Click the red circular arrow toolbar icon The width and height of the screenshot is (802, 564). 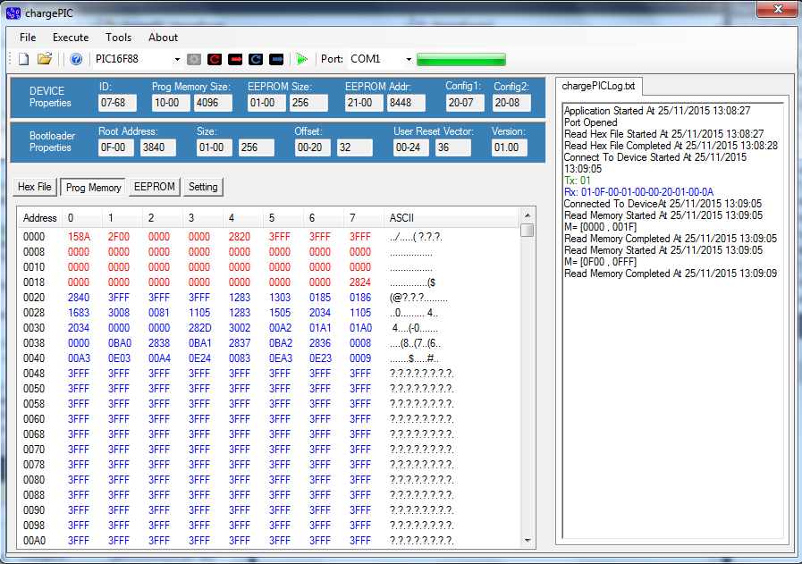click(x=215, y=59)
